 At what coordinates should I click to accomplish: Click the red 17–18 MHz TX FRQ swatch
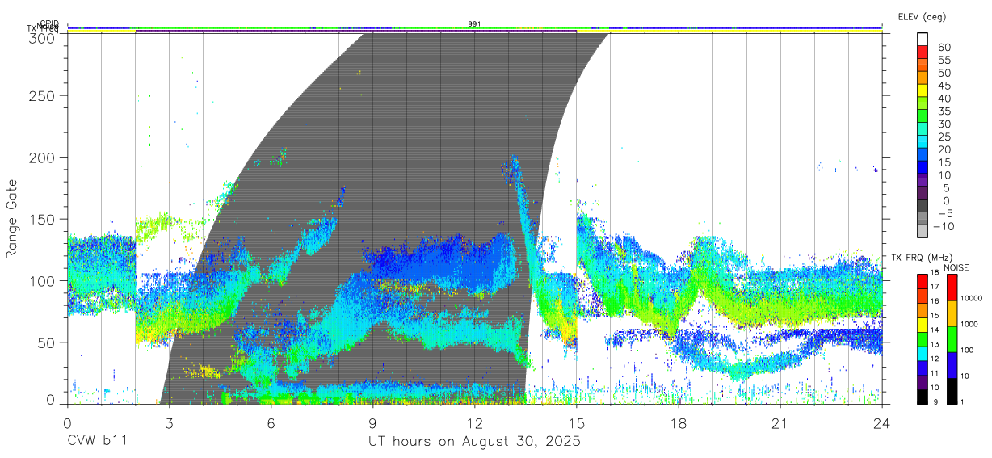[x=923, y=279]
